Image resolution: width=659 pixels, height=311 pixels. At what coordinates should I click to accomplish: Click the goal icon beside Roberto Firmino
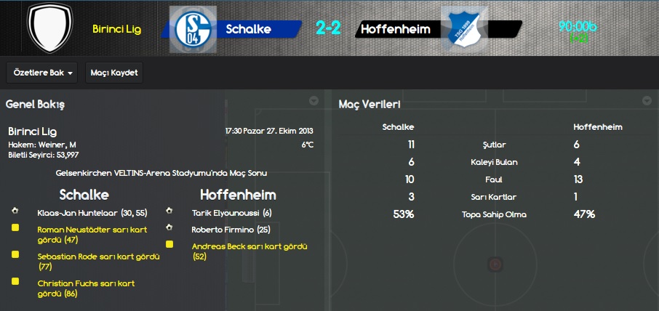(x=169, y=227)
